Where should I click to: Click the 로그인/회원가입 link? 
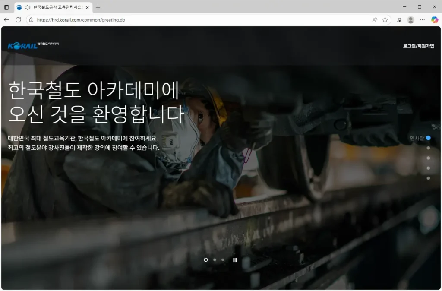coord(418,45)
